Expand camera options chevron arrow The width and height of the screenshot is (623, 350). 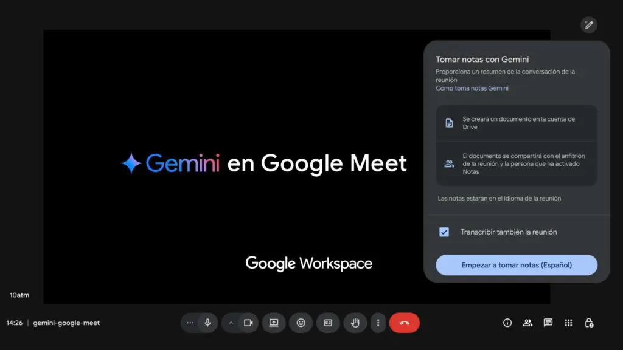[x=231, y=323]
